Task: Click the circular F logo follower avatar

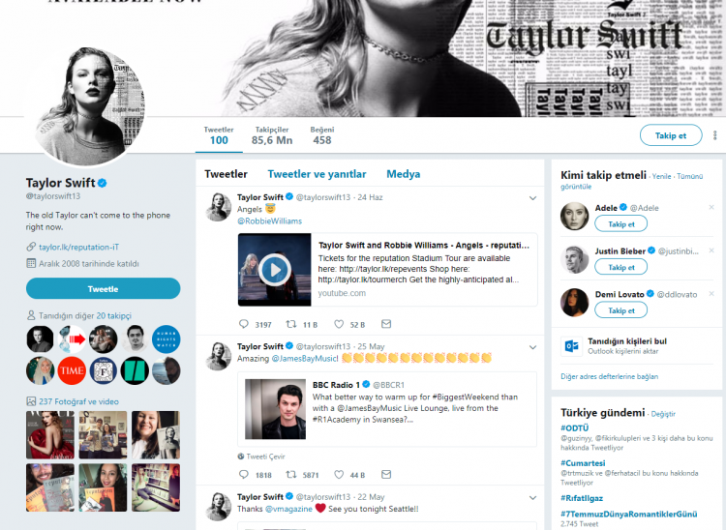Action: [x=104, y=370]
